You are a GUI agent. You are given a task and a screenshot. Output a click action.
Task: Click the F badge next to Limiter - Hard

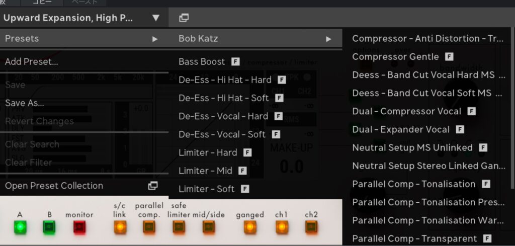click(x=247, y=152)
